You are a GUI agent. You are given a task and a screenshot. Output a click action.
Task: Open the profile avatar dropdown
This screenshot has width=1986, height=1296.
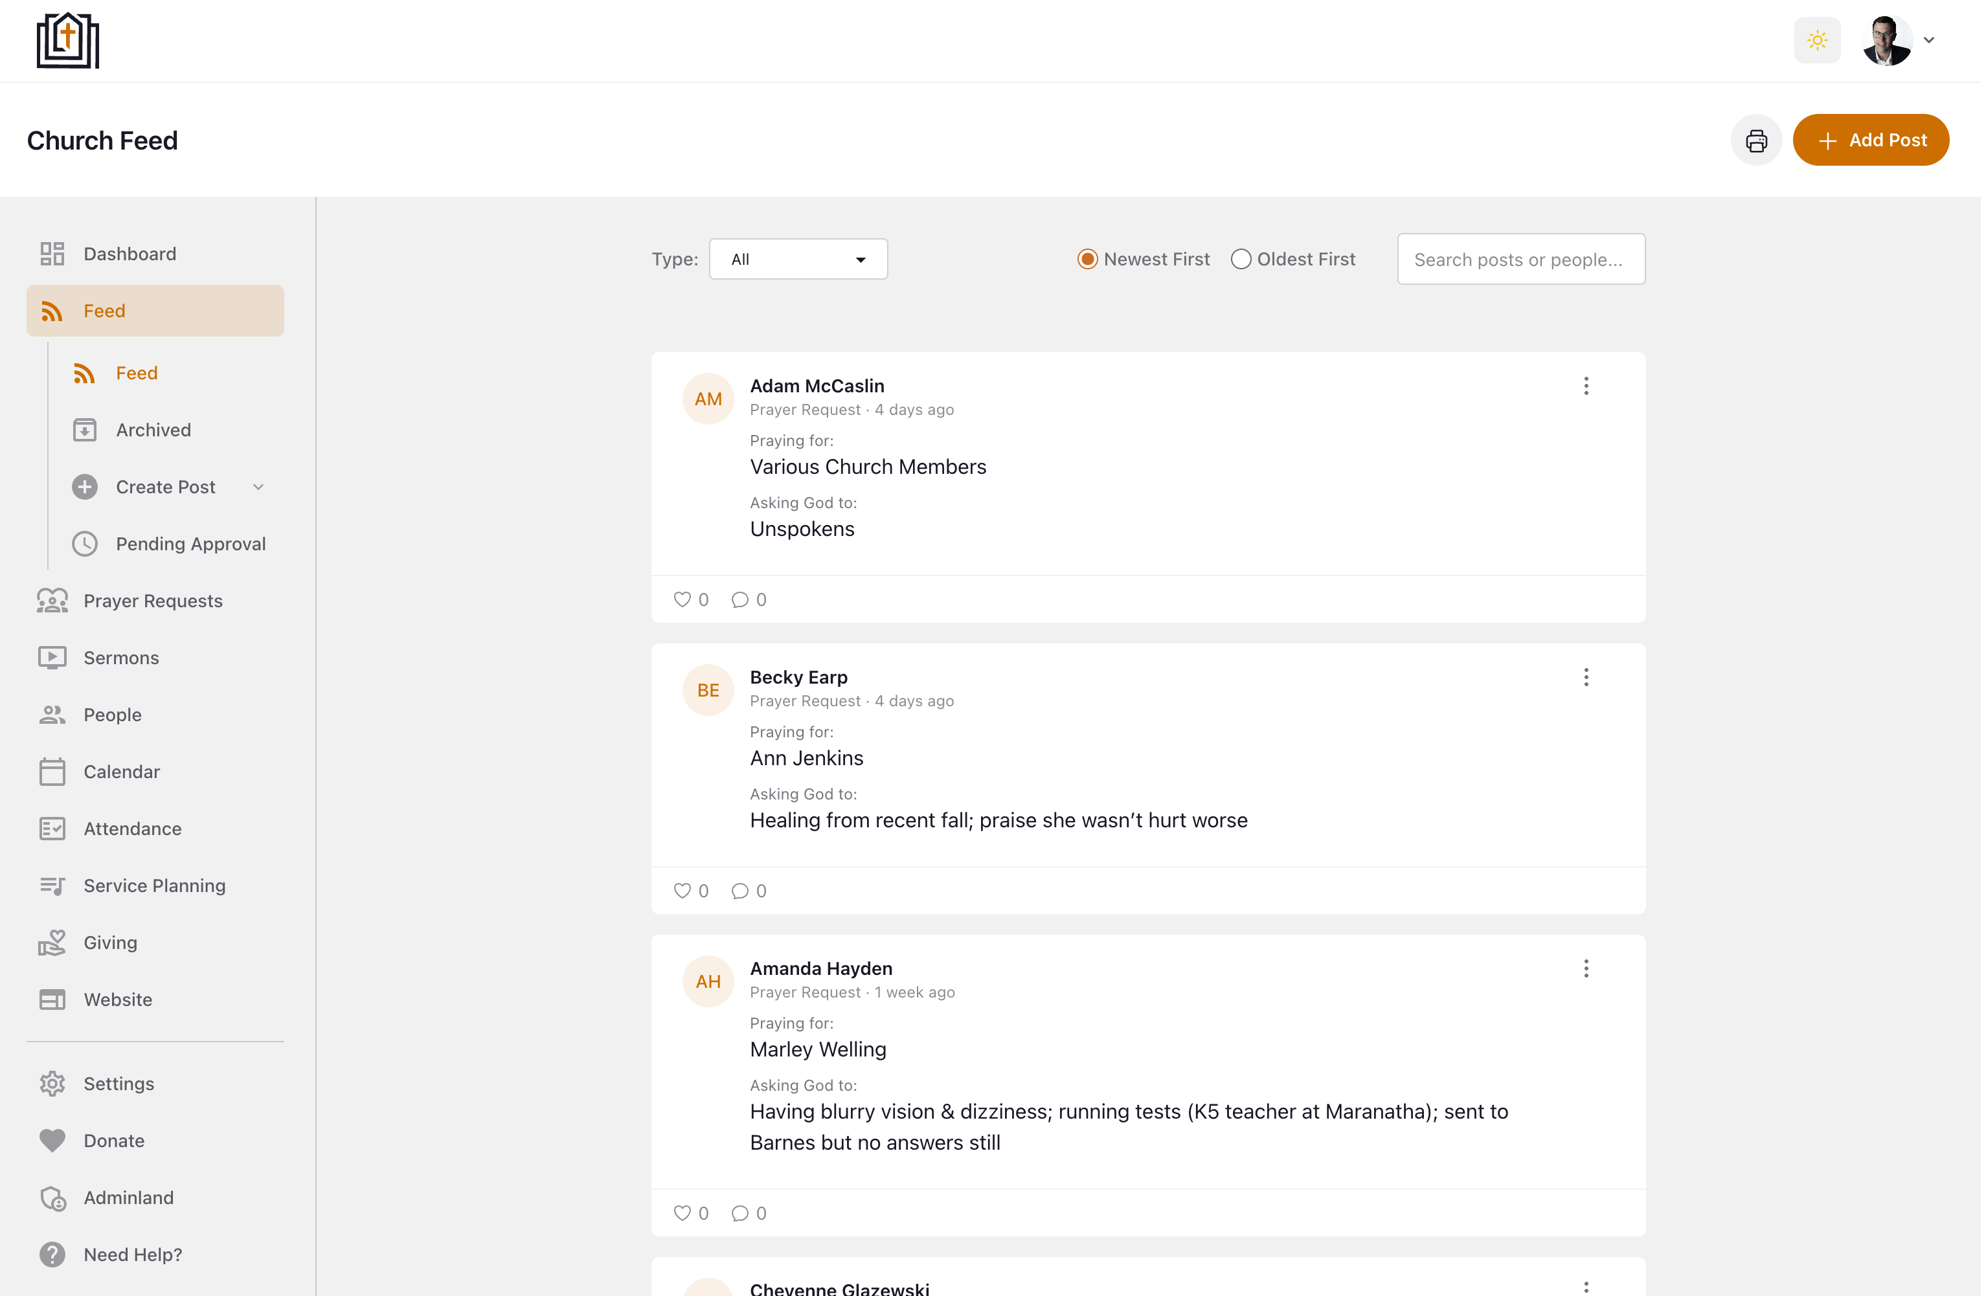pyautogui.click(x=1888, y=39)
